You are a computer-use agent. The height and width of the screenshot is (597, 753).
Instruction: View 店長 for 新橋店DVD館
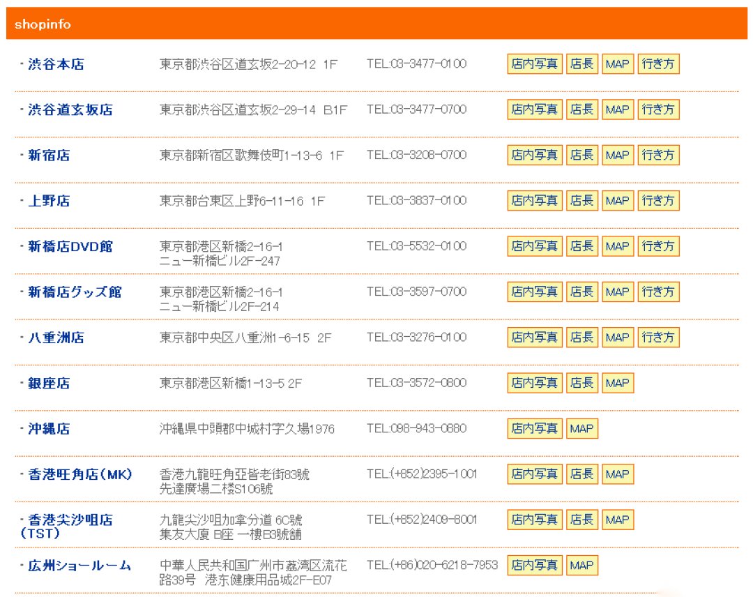(582, 246)
